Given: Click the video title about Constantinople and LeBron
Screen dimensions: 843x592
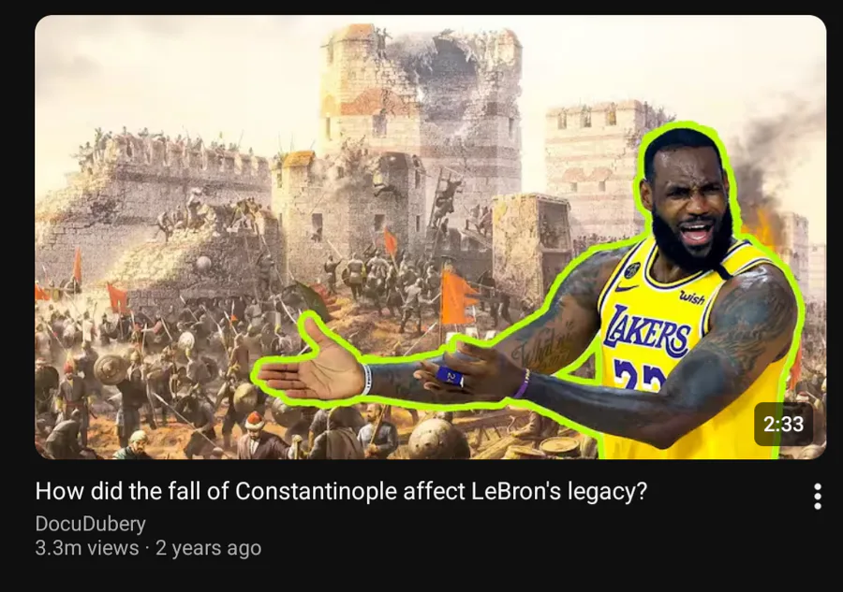Looking at the screenshot, I should (x=341, y=491).
